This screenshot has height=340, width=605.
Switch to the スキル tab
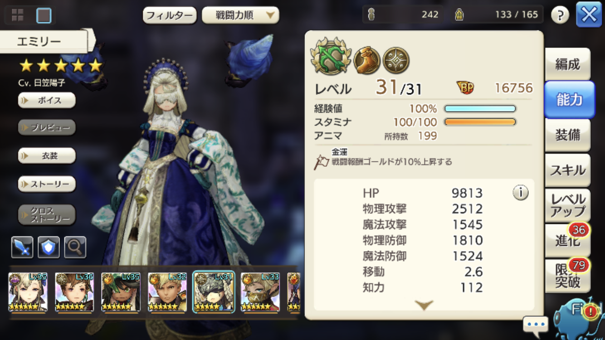coord(568,170)
